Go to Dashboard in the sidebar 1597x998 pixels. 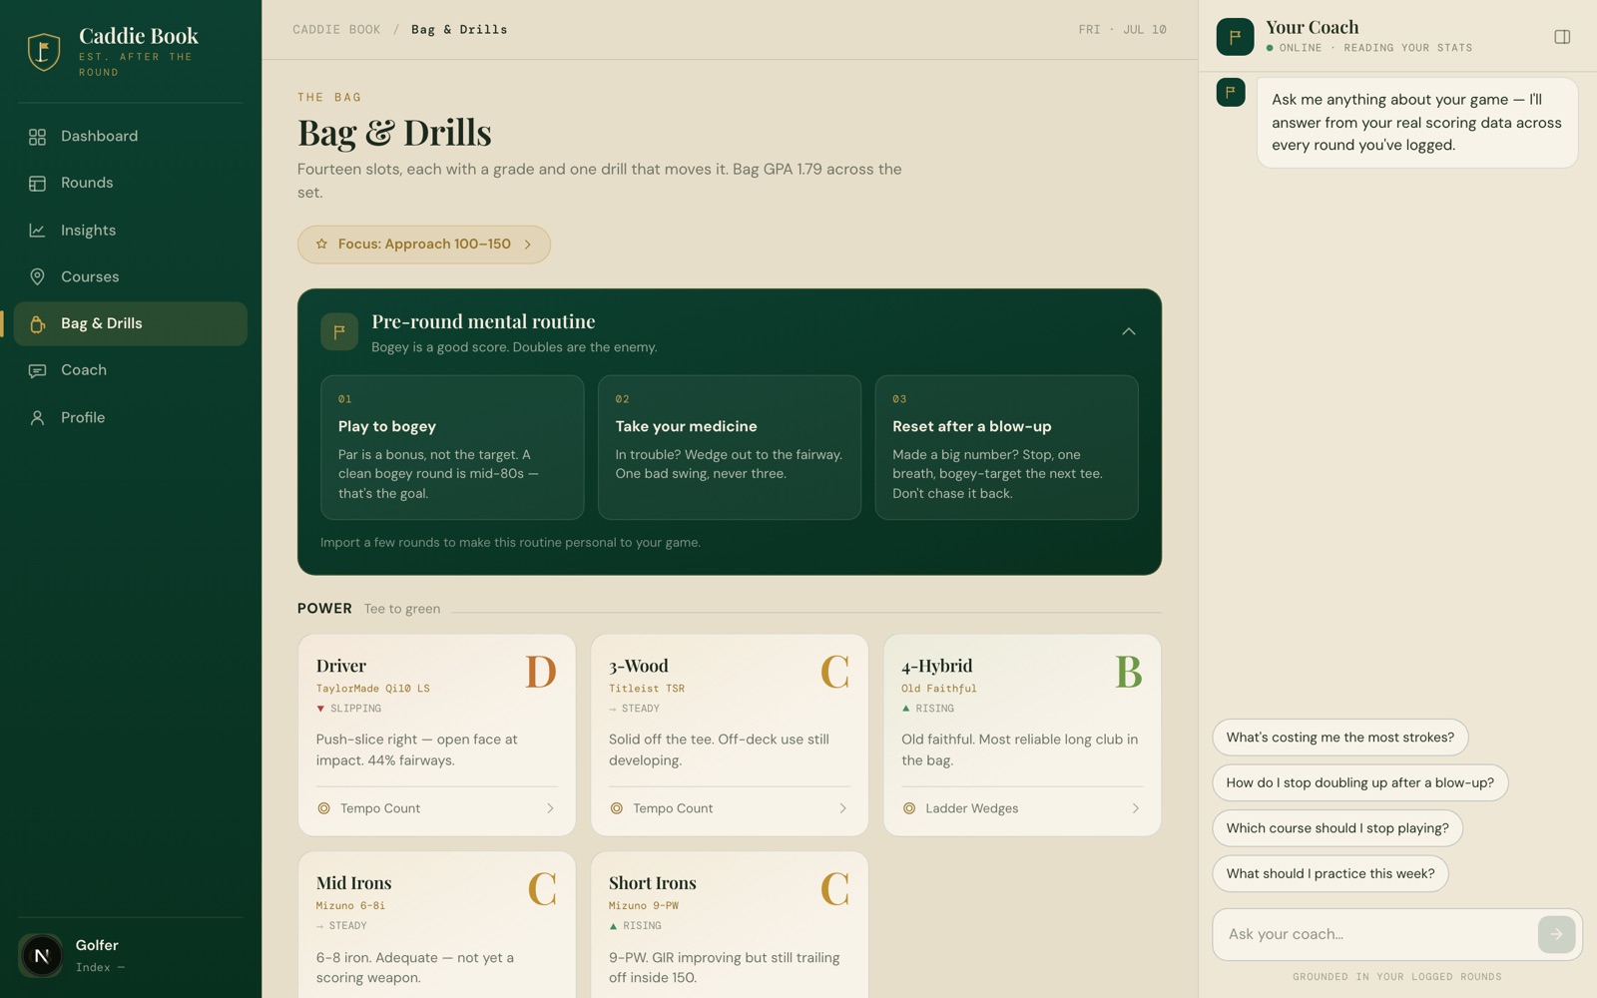(131, 137)
